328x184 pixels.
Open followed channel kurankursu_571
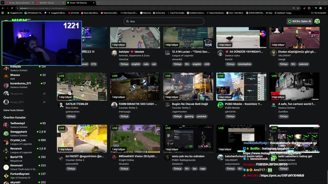(25, 85)
